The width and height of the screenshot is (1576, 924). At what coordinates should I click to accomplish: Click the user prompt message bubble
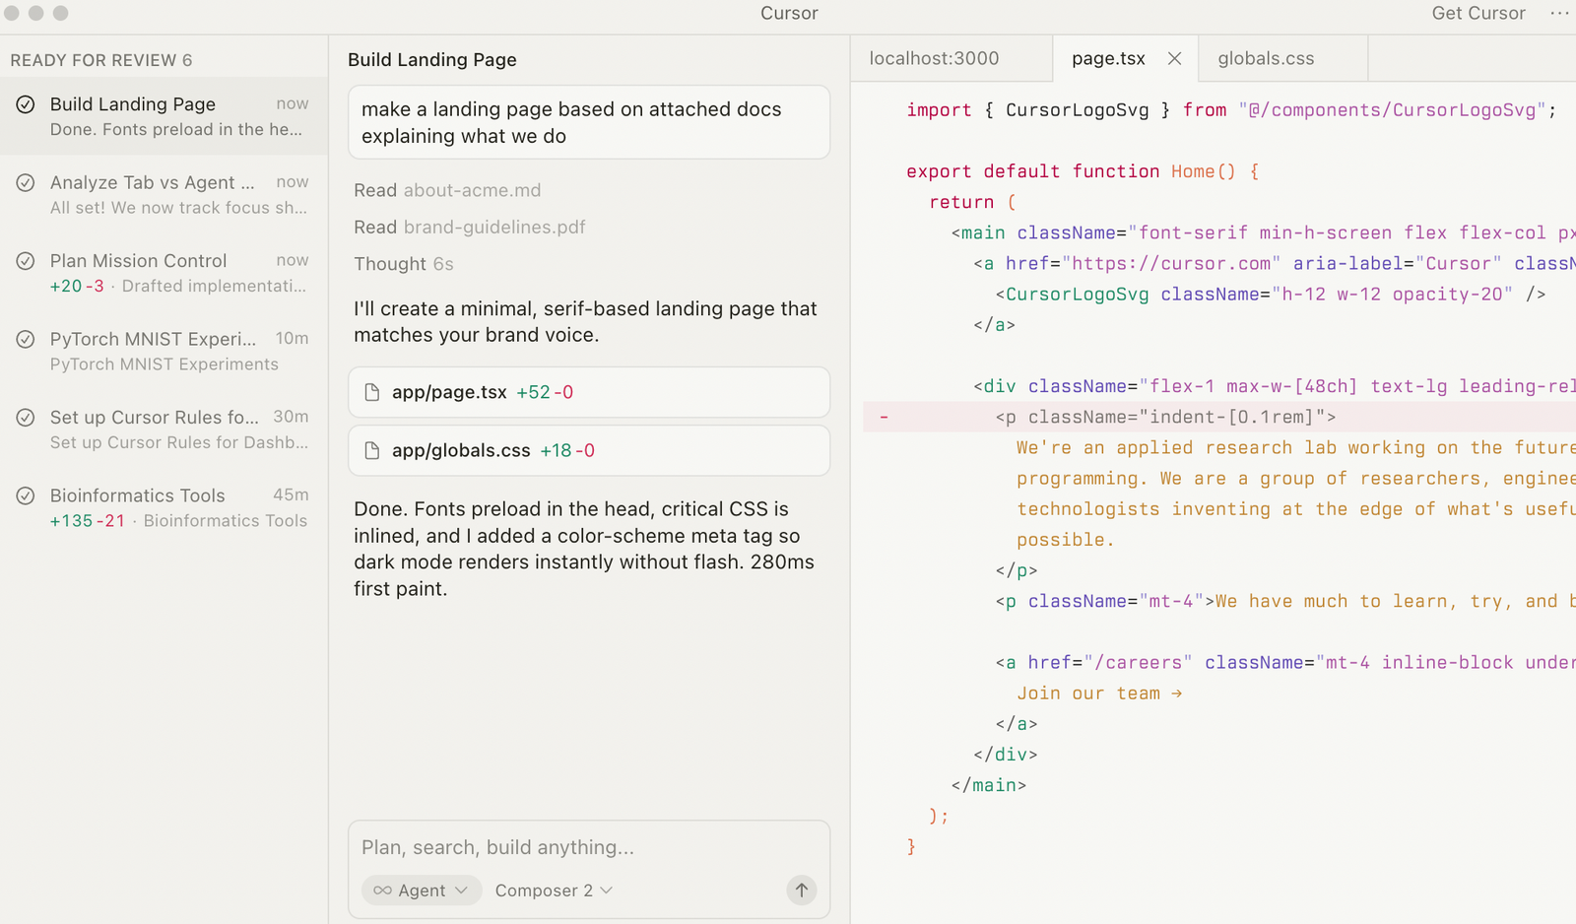pyautogui.click(x=589, y=122)
